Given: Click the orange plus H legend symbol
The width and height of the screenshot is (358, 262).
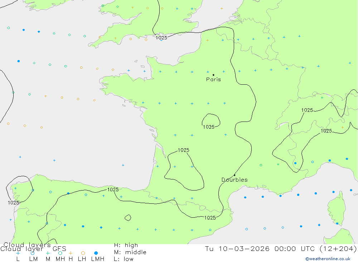Looking at the screenshot, I should pos(71,253).
